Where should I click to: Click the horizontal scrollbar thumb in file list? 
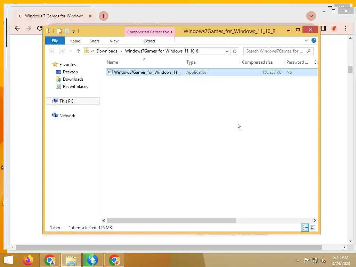tap(171, 220)
